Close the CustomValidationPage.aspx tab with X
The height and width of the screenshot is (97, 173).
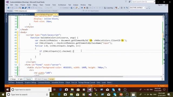point(57,15)
